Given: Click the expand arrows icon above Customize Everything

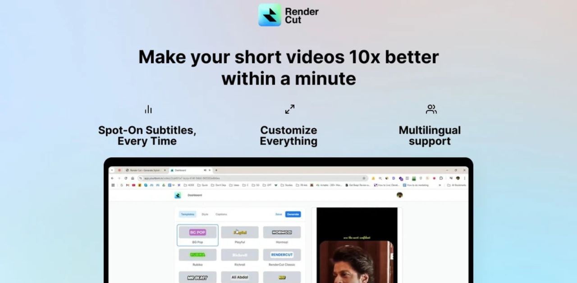Looking at the screenshot, I should [x=289, y=109].
